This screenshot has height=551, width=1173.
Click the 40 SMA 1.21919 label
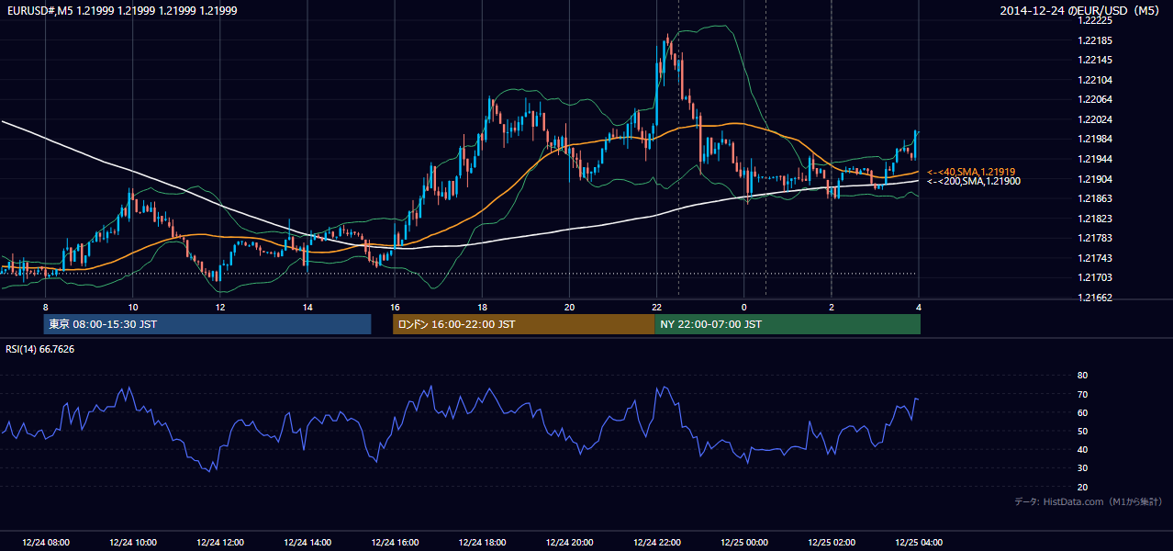[x=971, y=172]
